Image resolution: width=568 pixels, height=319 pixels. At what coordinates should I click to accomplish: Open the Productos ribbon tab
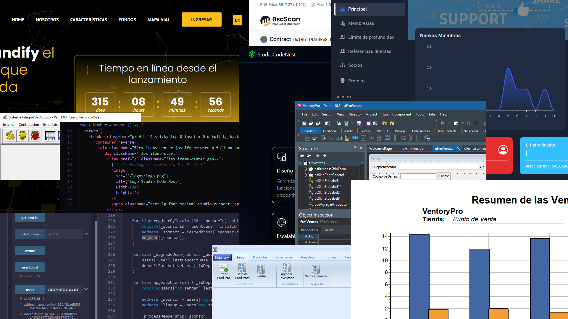pyautogui.click(x=260, y=258)
